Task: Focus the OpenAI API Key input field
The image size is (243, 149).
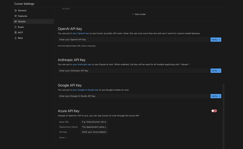Action: [x=134, y=40]
